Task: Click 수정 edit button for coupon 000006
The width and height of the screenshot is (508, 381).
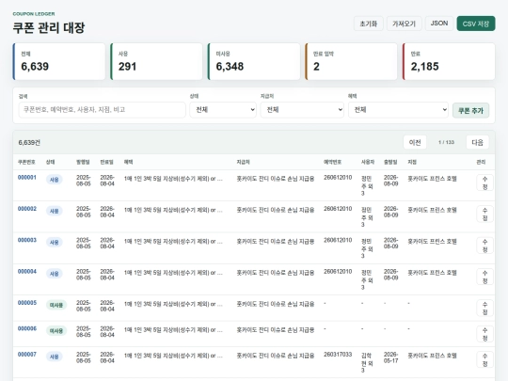Action: click(484, 334)
